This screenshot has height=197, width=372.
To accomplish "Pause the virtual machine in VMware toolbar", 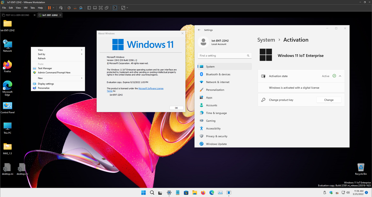I will pyautogui.click(x=49, y=8).
